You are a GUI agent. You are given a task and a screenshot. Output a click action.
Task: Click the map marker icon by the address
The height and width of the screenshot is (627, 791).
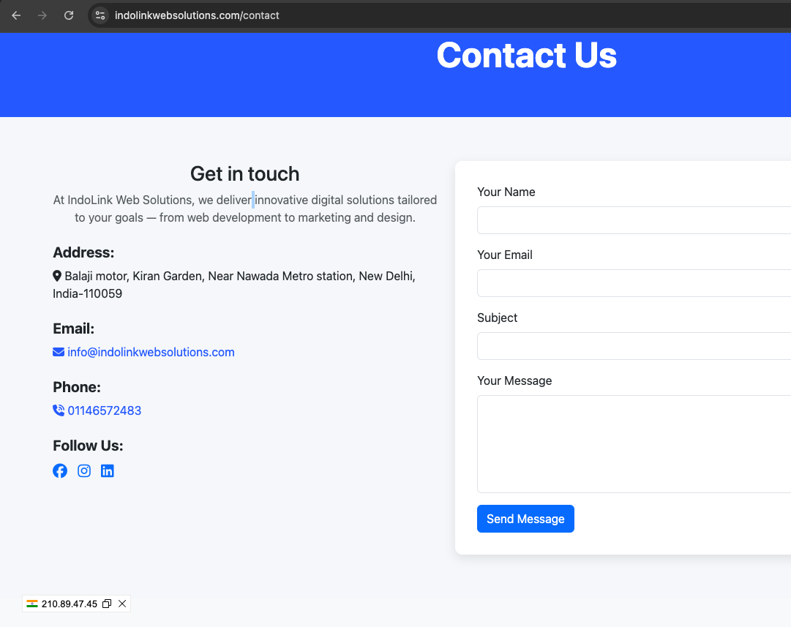click(x=57, y=276)
